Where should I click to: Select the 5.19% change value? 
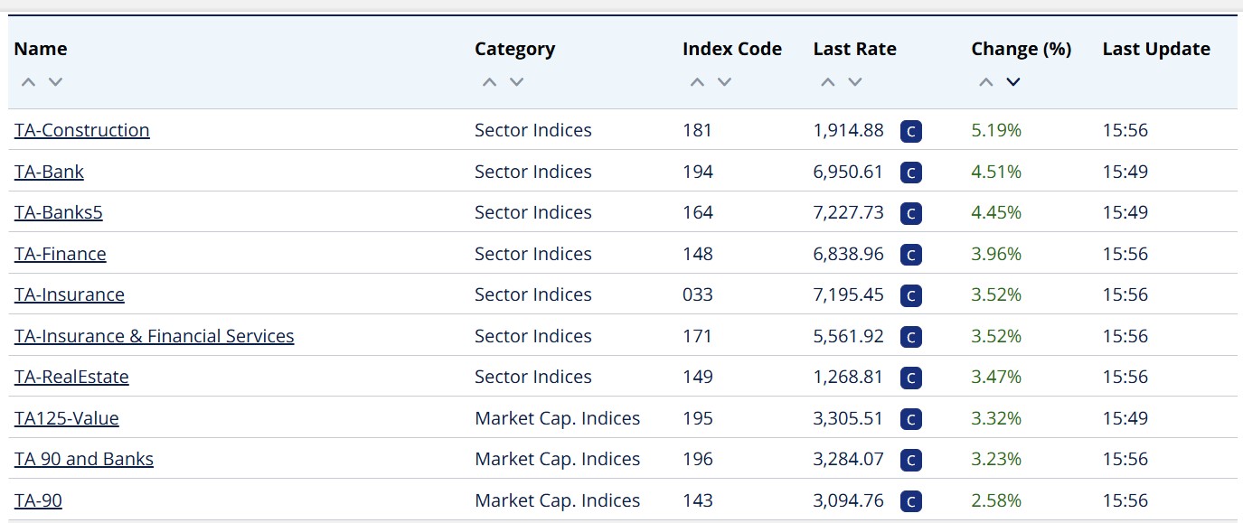pyautogui.click(x=996, y=130)
